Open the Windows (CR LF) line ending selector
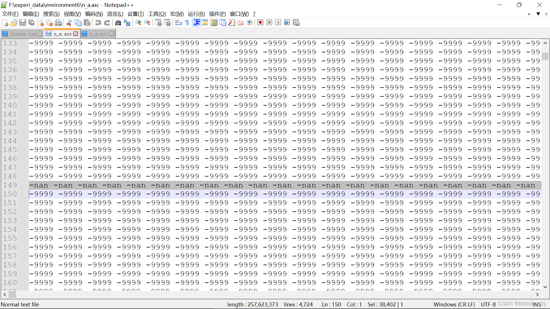Viewport: 550px width, 309px height. point(454,304)
